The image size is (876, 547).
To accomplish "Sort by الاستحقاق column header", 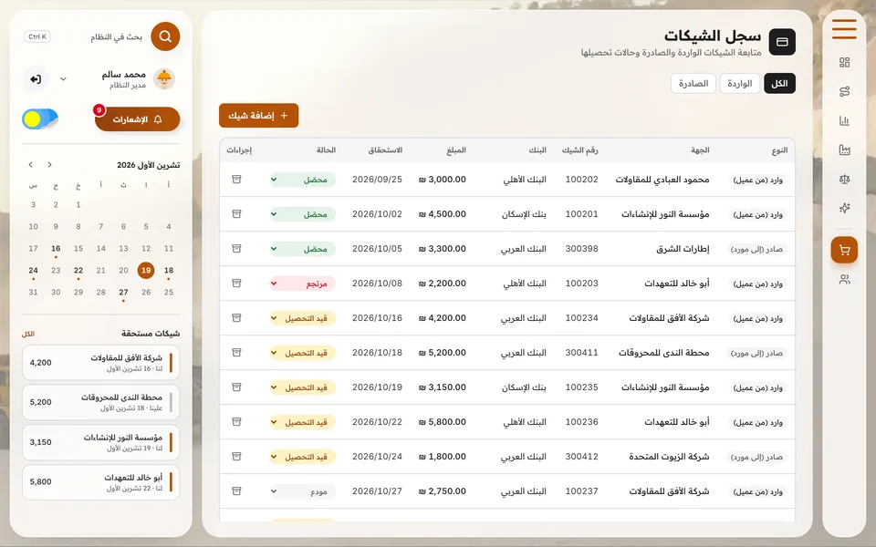I will click(385, 150).
